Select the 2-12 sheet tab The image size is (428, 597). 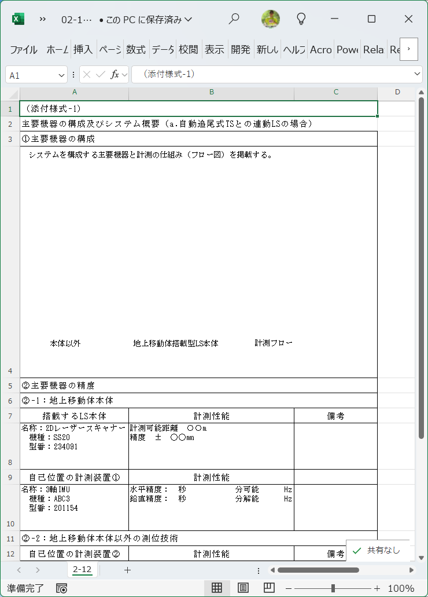click(x=82, y=570)
